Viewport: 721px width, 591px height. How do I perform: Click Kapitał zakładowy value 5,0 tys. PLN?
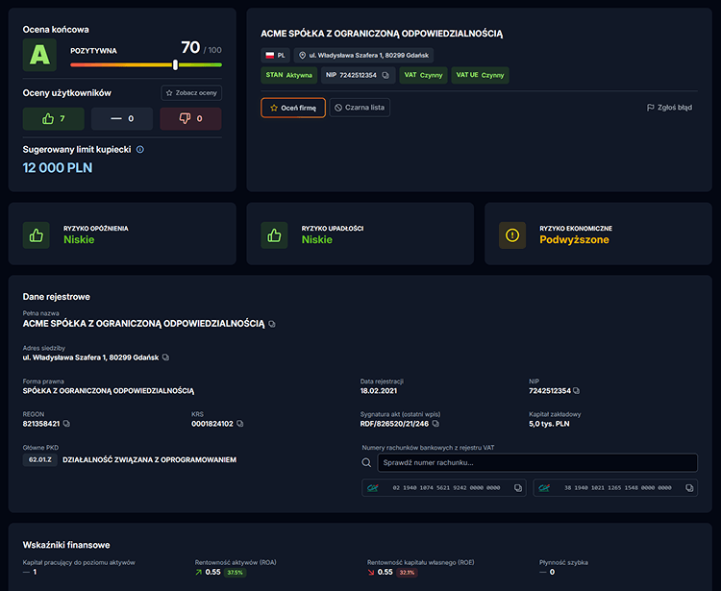pyautogui.click(x=549, y=424)
